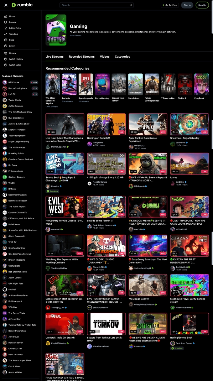Viewport: 213px width, 381px height.
Task: Open Trending in the sidebar
Action: (13, 34)
